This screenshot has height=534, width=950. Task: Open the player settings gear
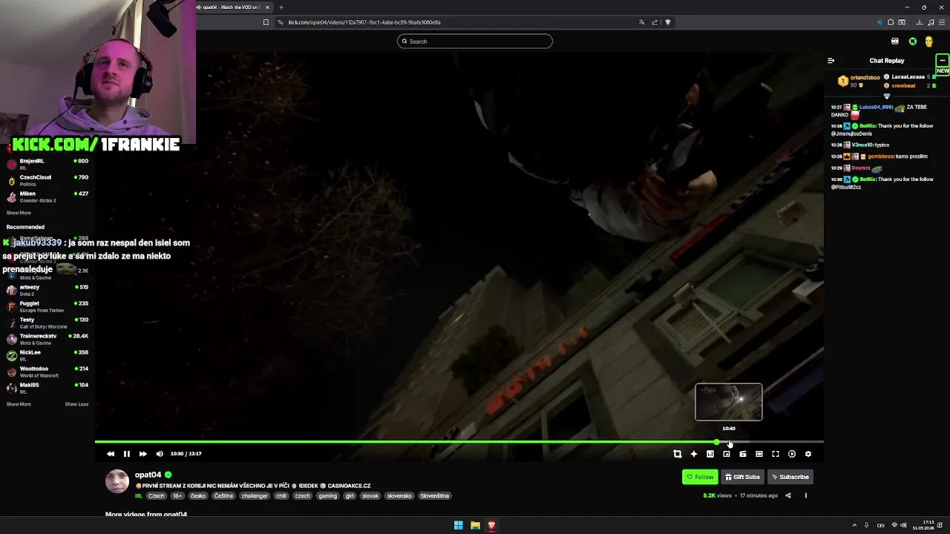tap(807, 454)
